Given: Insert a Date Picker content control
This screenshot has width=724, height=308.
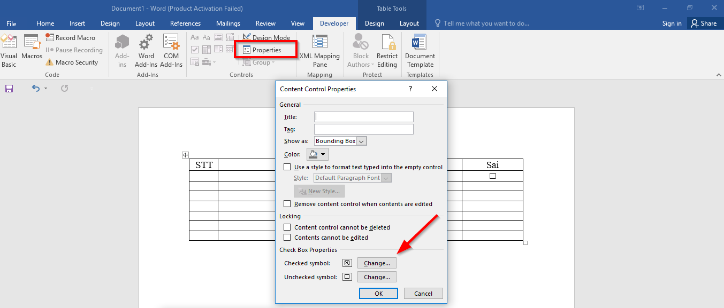Looking at the screenshot, I should click(x=229, y=49).
